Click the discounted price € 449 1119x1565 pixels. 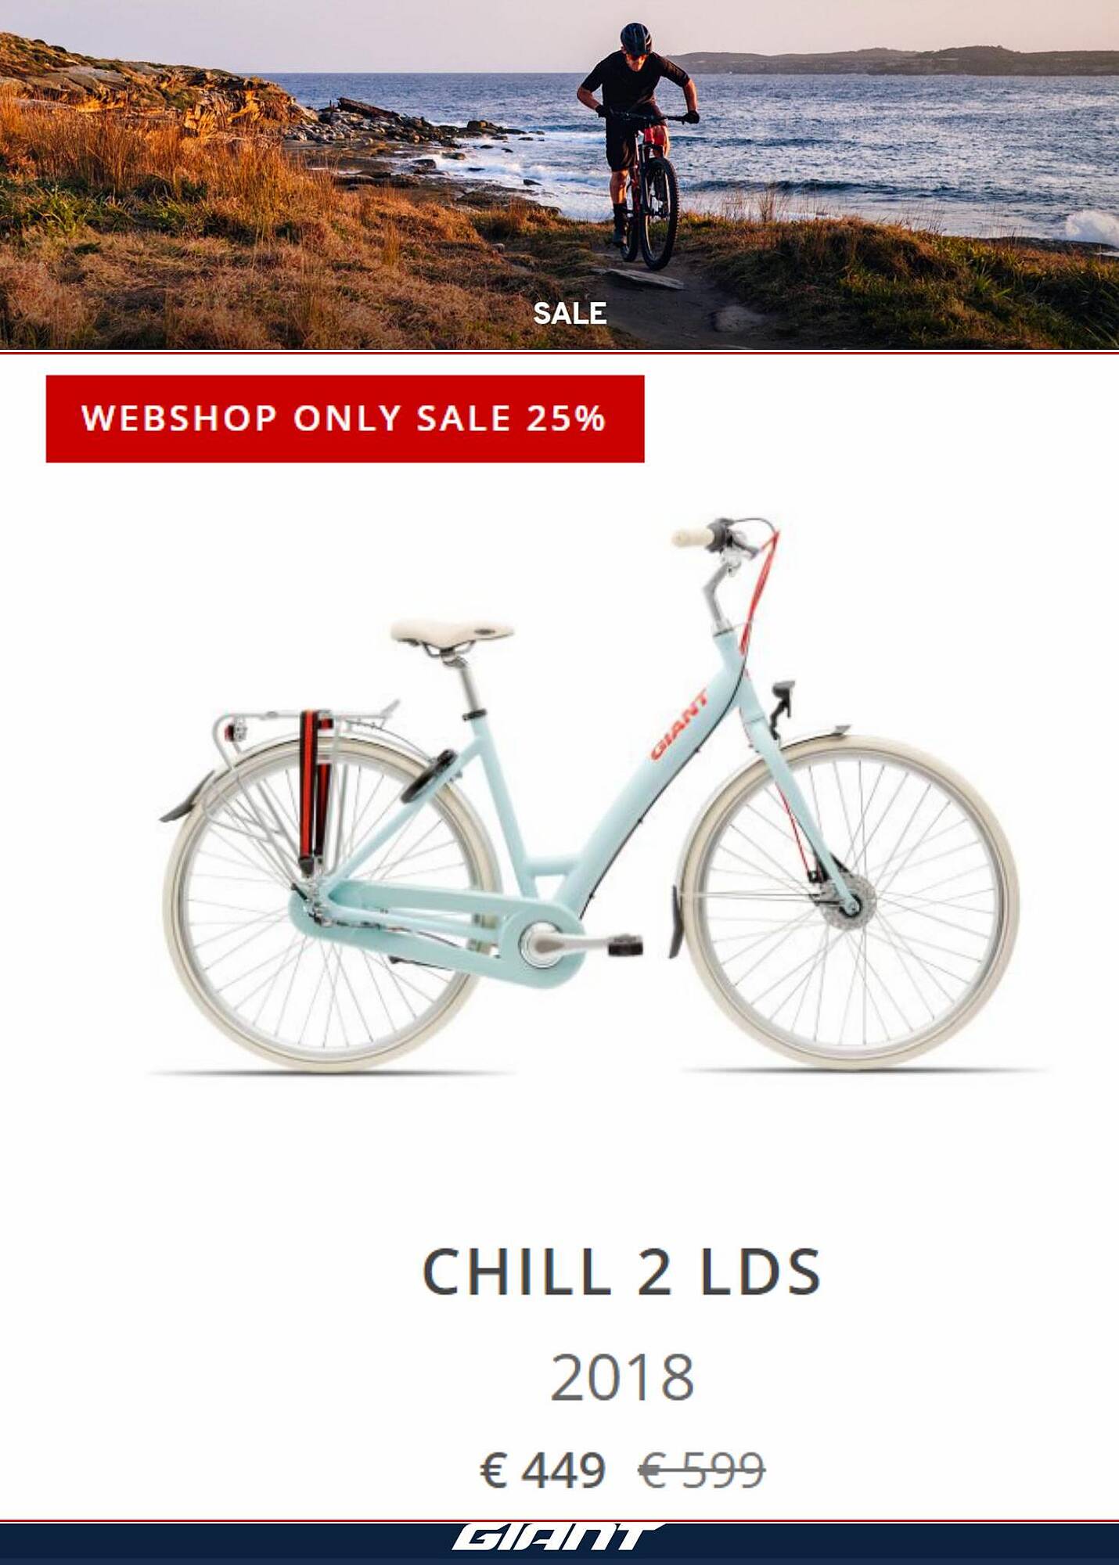[x=542, y=1470]
